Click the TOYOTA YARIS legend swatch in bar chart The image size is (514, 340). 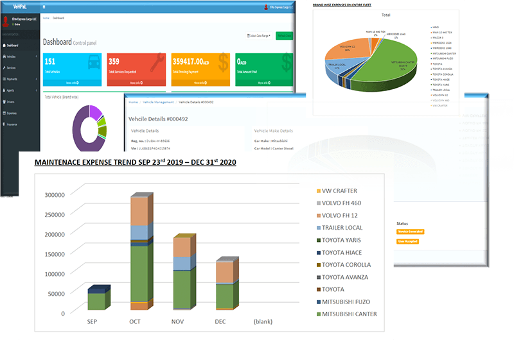[x=319, y=240]
